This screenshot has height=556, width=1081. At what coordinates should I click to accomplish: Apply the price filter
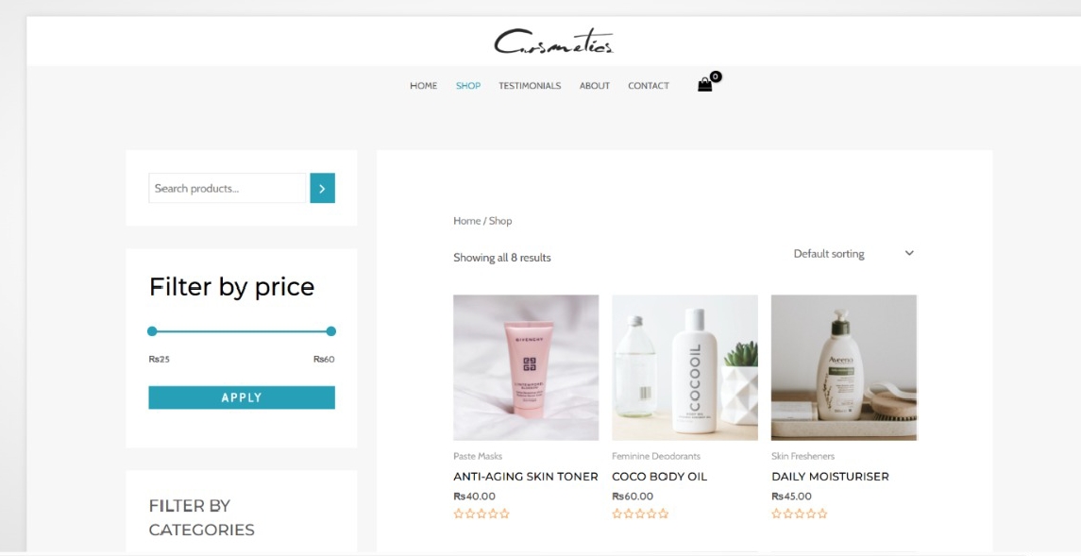click(242, 397)
